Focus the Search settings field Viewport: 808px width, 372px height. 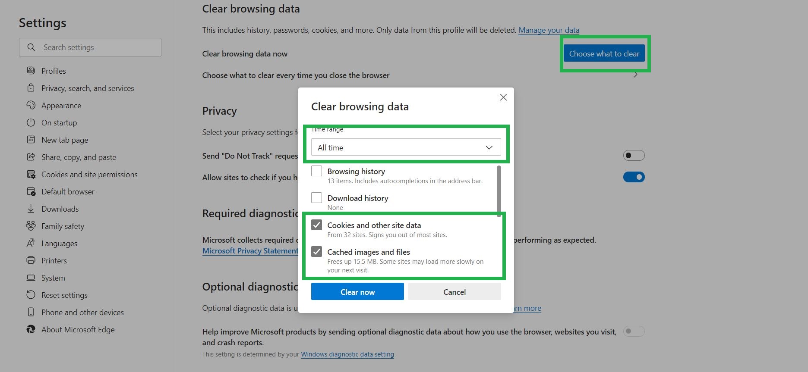pyautogui.click(x=99, y=47)
